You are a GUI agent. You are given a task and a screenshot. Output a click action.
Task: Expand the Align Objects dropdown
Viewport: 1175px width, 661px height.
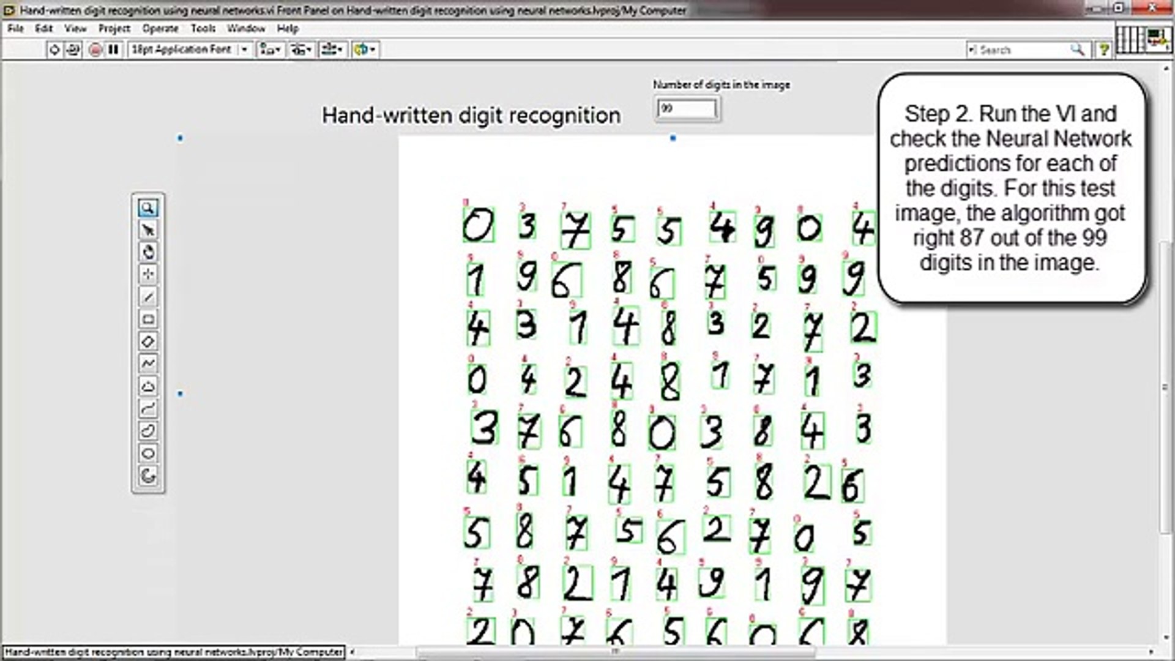click(270, 50)
